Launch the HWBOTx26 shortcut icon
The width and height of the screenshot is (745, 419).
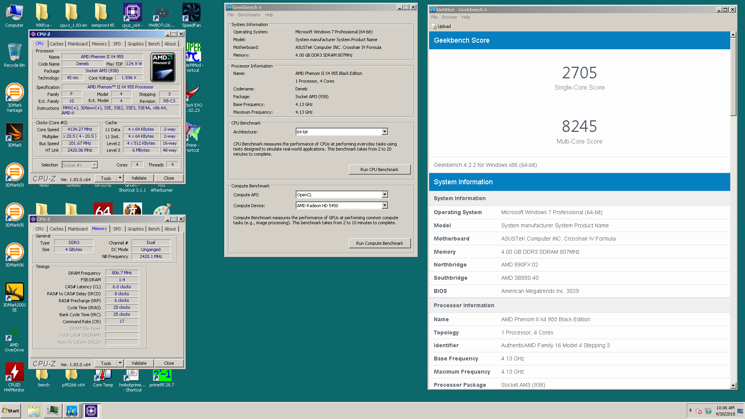pyautogui.click(x=161, y=16)
